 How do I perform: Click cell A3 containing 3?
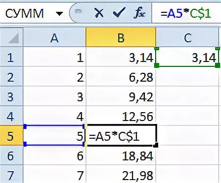click(55, 96)
